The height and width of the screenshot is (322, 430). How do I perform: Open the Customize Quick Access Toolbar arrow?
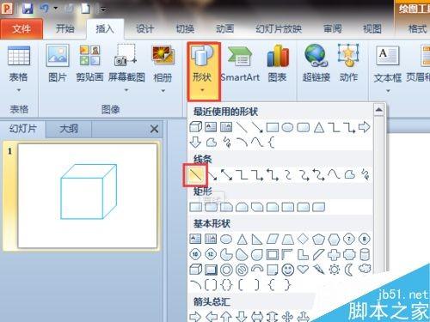[x=103, y=9]
